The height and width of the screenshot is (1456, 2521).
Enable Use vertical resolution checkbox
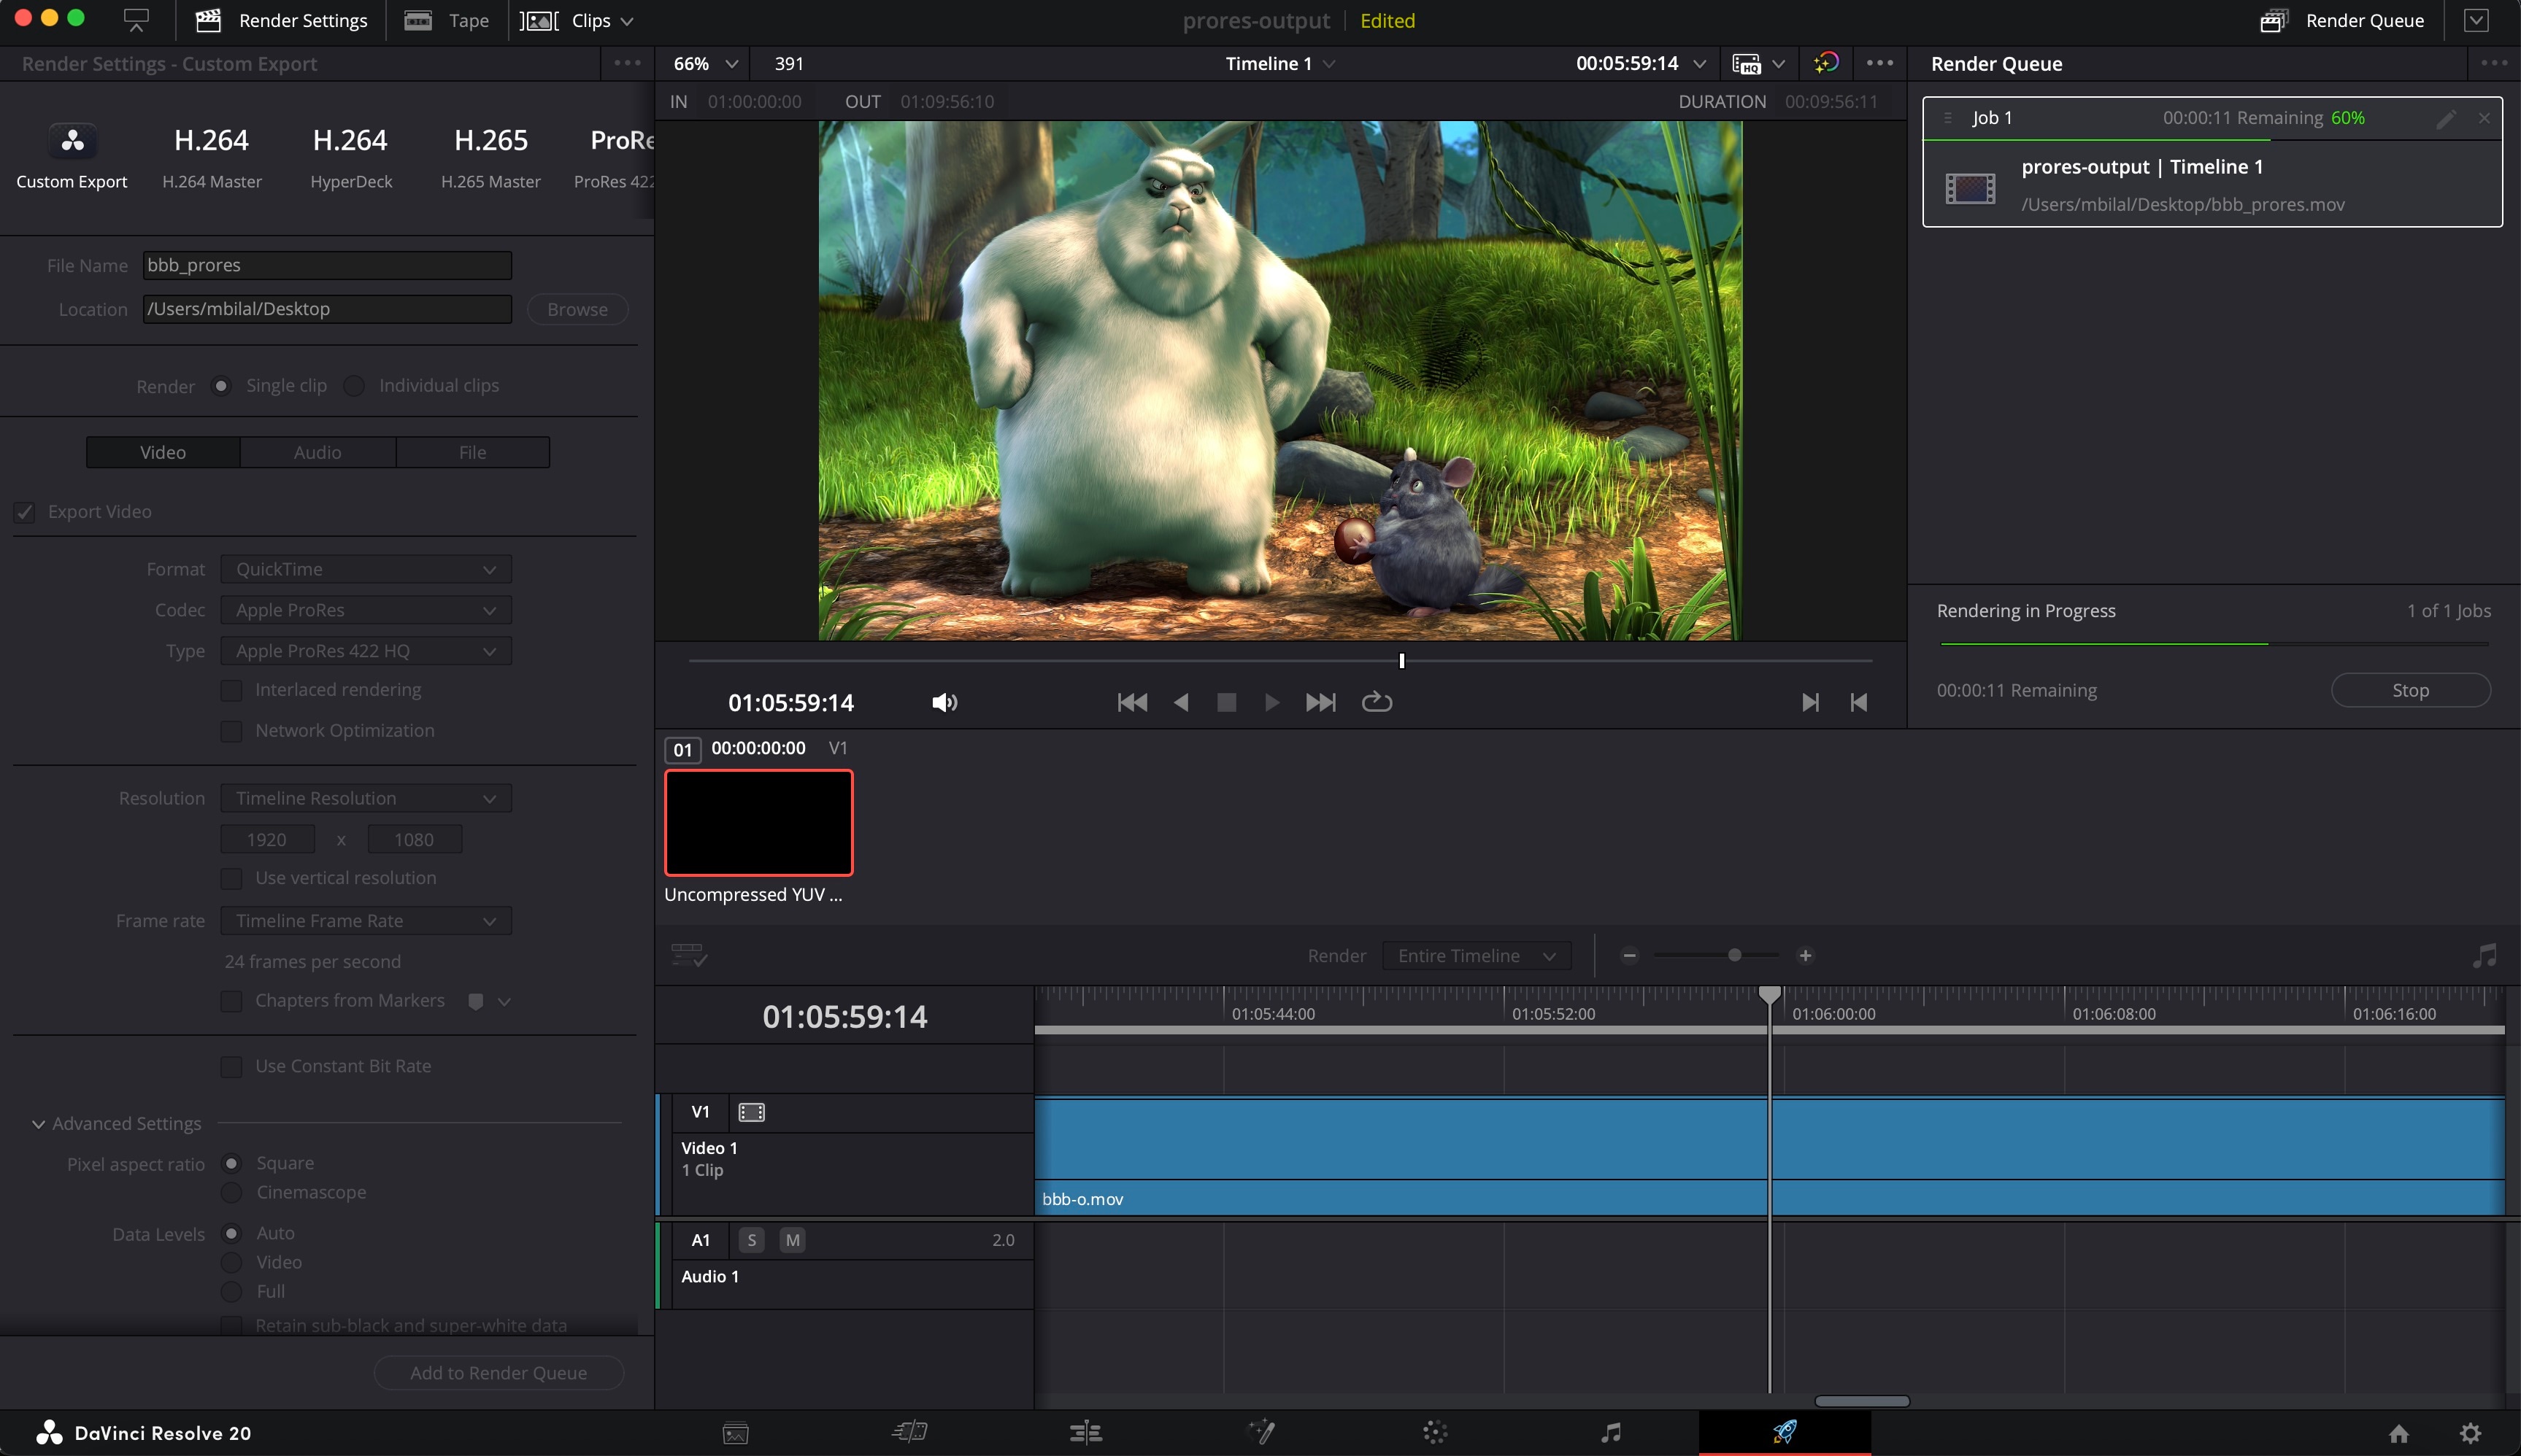231,879
